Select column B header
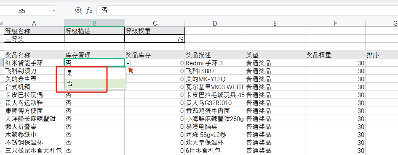The height and width of the screenshot is (155, 398). click(94, 23)
